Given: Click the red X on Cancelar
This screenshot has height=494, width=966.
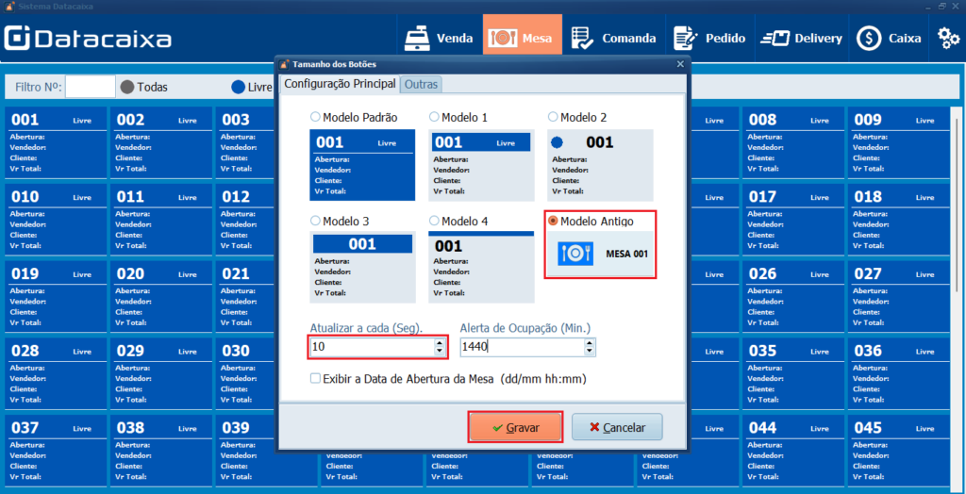Looking at the screenshot, I should point(594,427).
